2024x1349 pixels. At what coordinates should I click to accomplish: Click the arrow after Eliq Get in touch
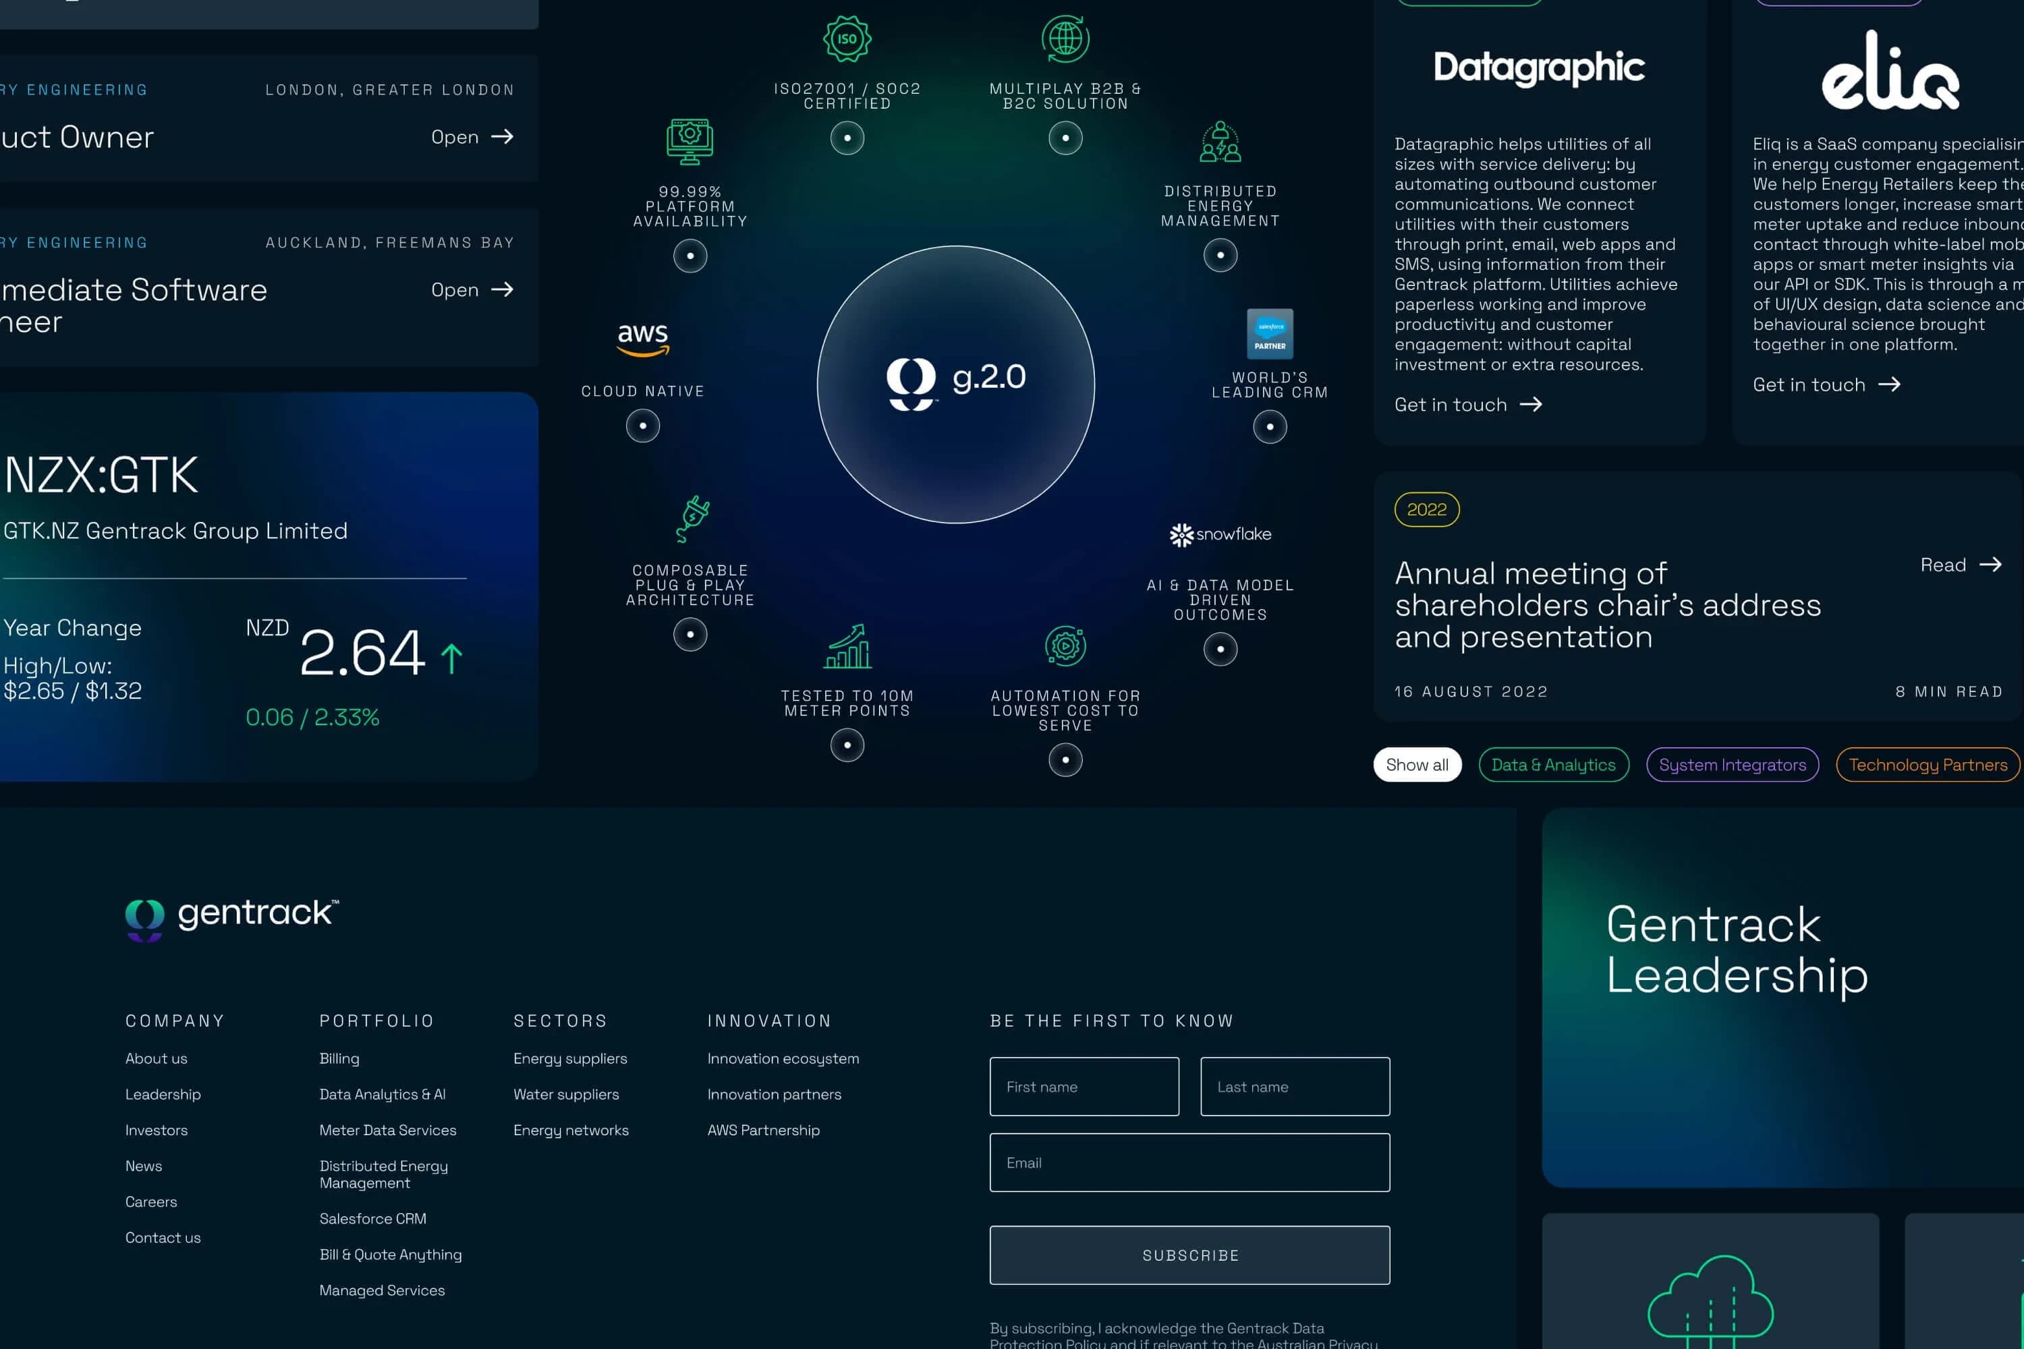(x=1890, y=384)
